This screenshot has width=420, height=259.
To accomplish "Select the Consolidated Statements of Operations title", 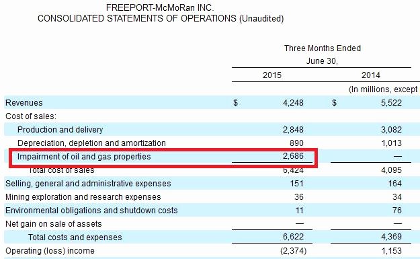I will pos(161,19).
